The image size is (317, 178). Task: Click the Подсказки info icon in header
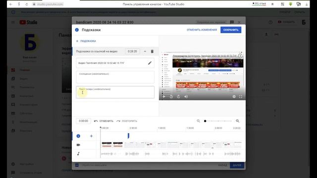(77, 30)
